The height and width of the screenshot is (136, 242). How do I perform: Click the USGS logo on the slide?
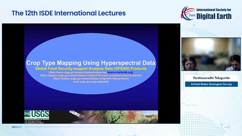tap(37, 115)
